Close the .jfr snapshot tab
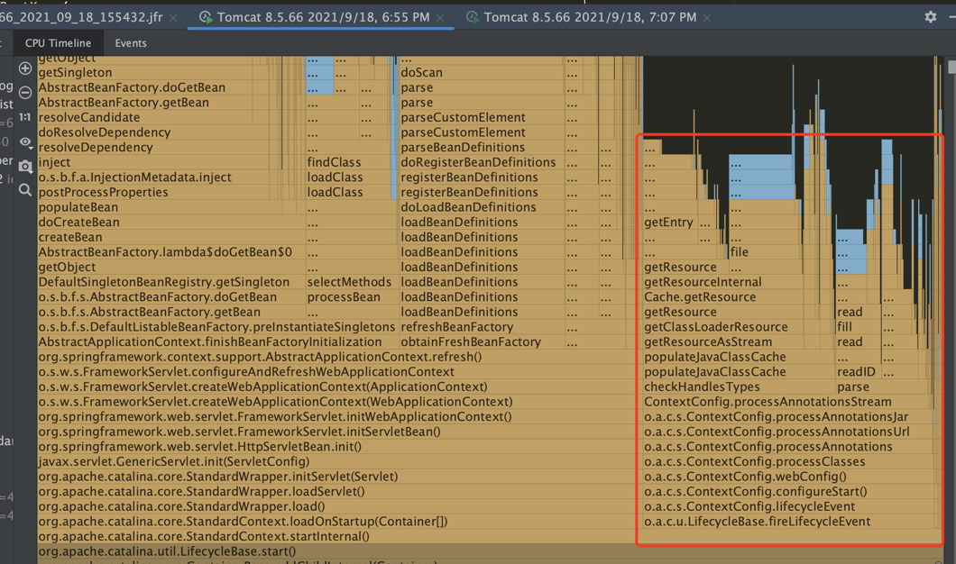Screen dimensions: 956x564 point(173,18)
